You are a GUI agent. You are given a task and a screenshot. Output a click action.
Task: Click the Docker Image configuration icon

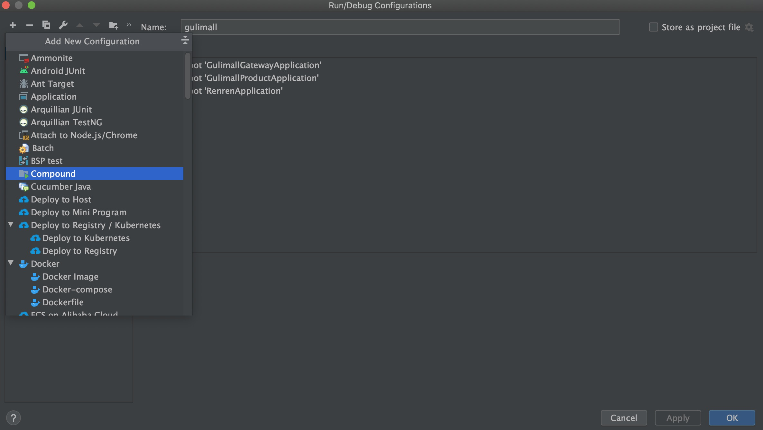coord(35,276)
